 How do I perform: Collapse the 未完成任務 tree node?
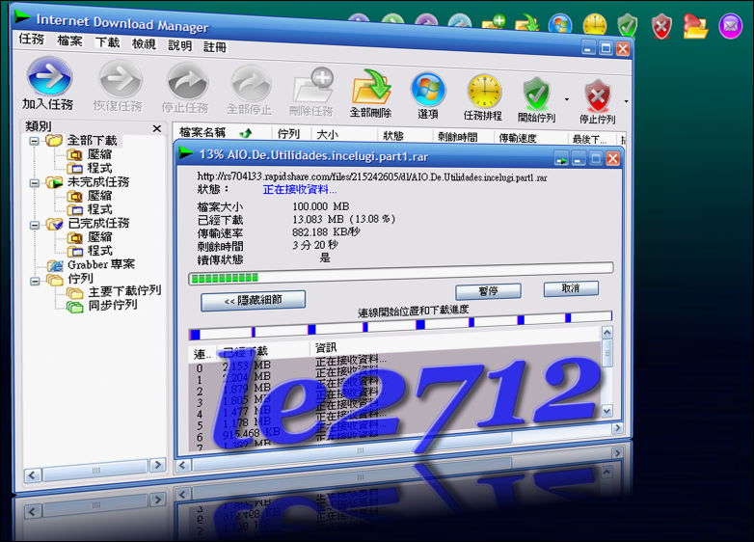pos(34,182)
